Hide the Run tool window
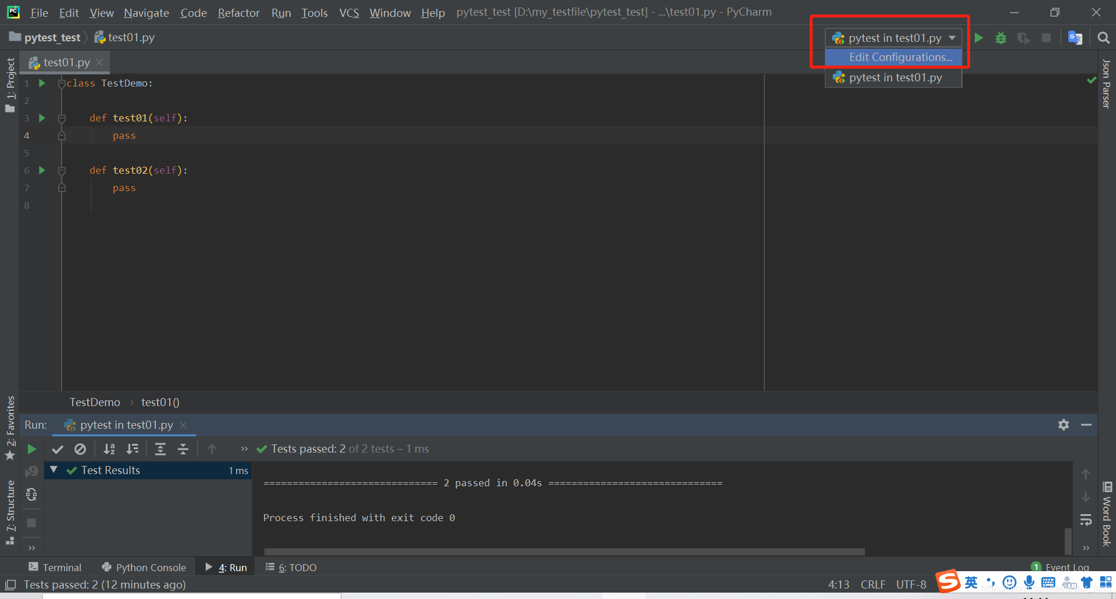Image resolution: width=1116 pixels, height=599 pixels. coord(1086,425)
